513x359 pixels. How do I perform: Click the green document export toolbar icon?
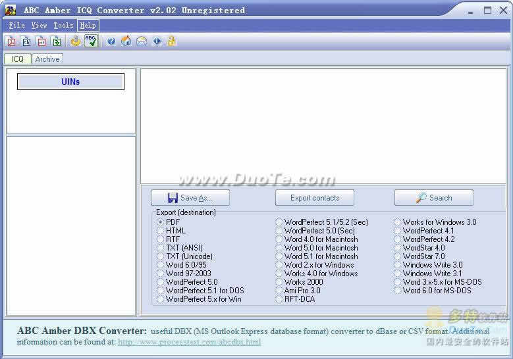click(x=56, y=41)
